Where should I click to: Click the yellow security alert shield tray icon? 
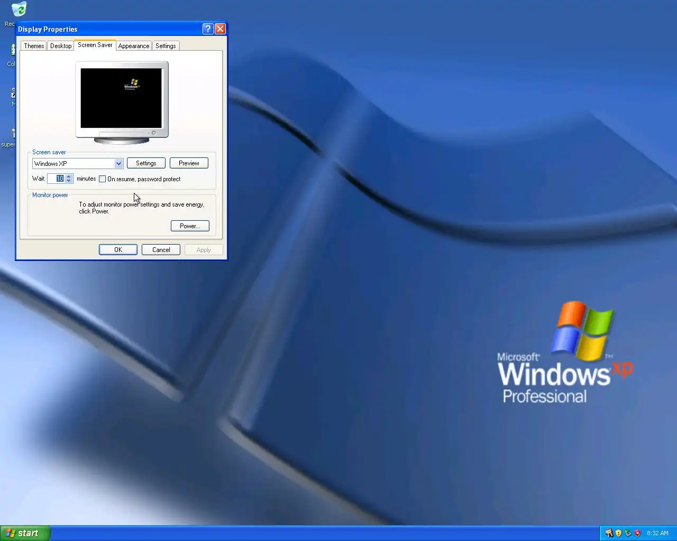click(x=618, y=533)
